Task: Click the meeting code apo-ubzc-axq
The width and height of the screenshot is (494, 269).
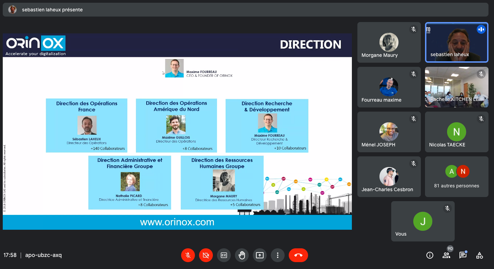Action: point(43,255)
